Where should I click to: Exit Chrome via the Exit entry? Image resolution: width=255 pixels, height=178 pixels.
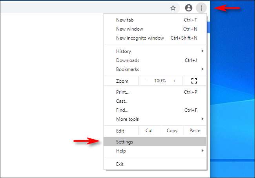[x=155, y=164]
